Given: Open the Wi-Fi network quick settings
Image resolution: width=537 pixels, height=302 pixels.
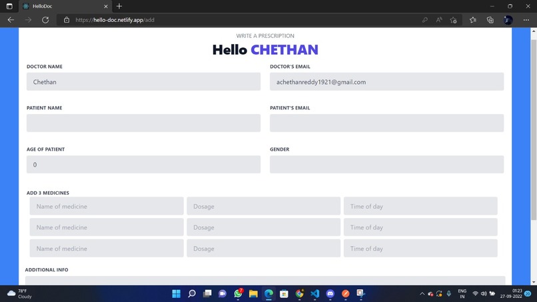Looking at the screenshot, I should 475,294.
